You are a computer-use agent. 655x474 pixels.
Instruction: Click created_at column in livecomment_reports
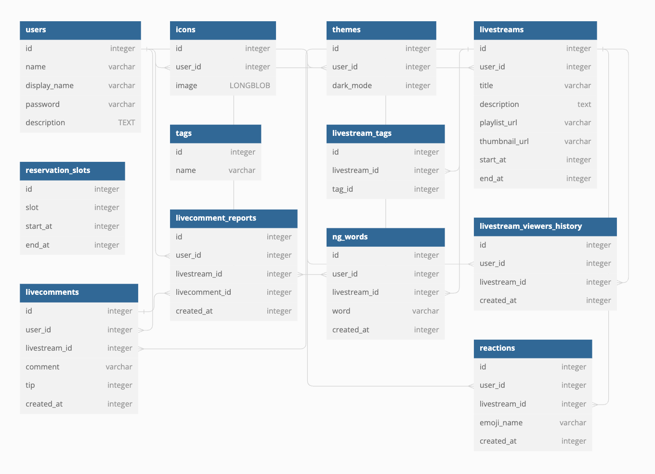pyautogui.click(x=234, y=311)
